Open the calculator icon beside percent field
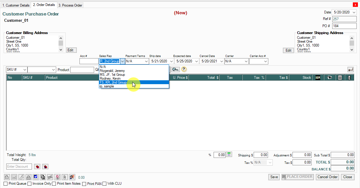This screenshot has width=360, height=188. tap(229, 155)
